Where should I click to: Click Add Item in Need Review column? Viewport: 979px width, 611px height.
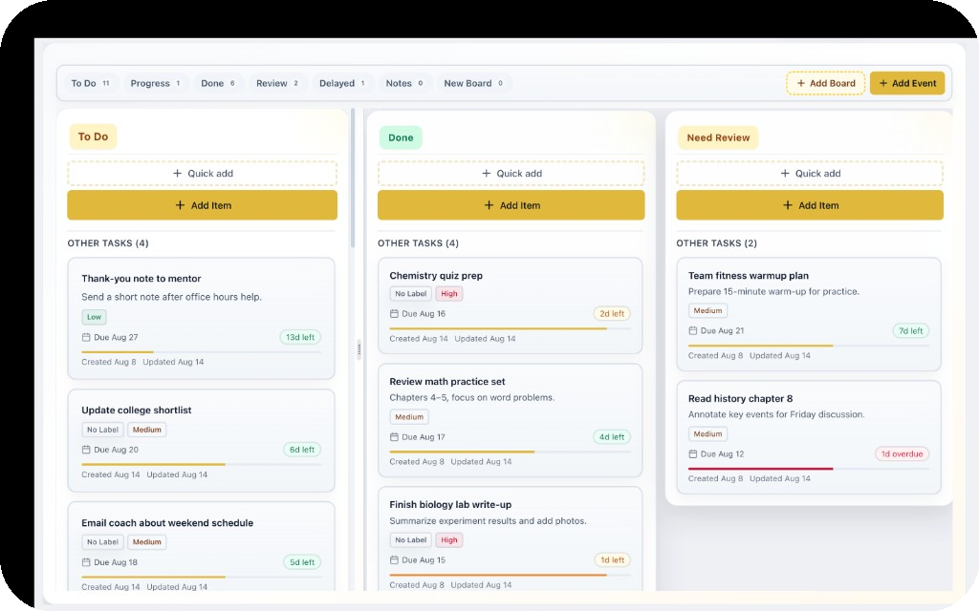click(x=810, y=205)
